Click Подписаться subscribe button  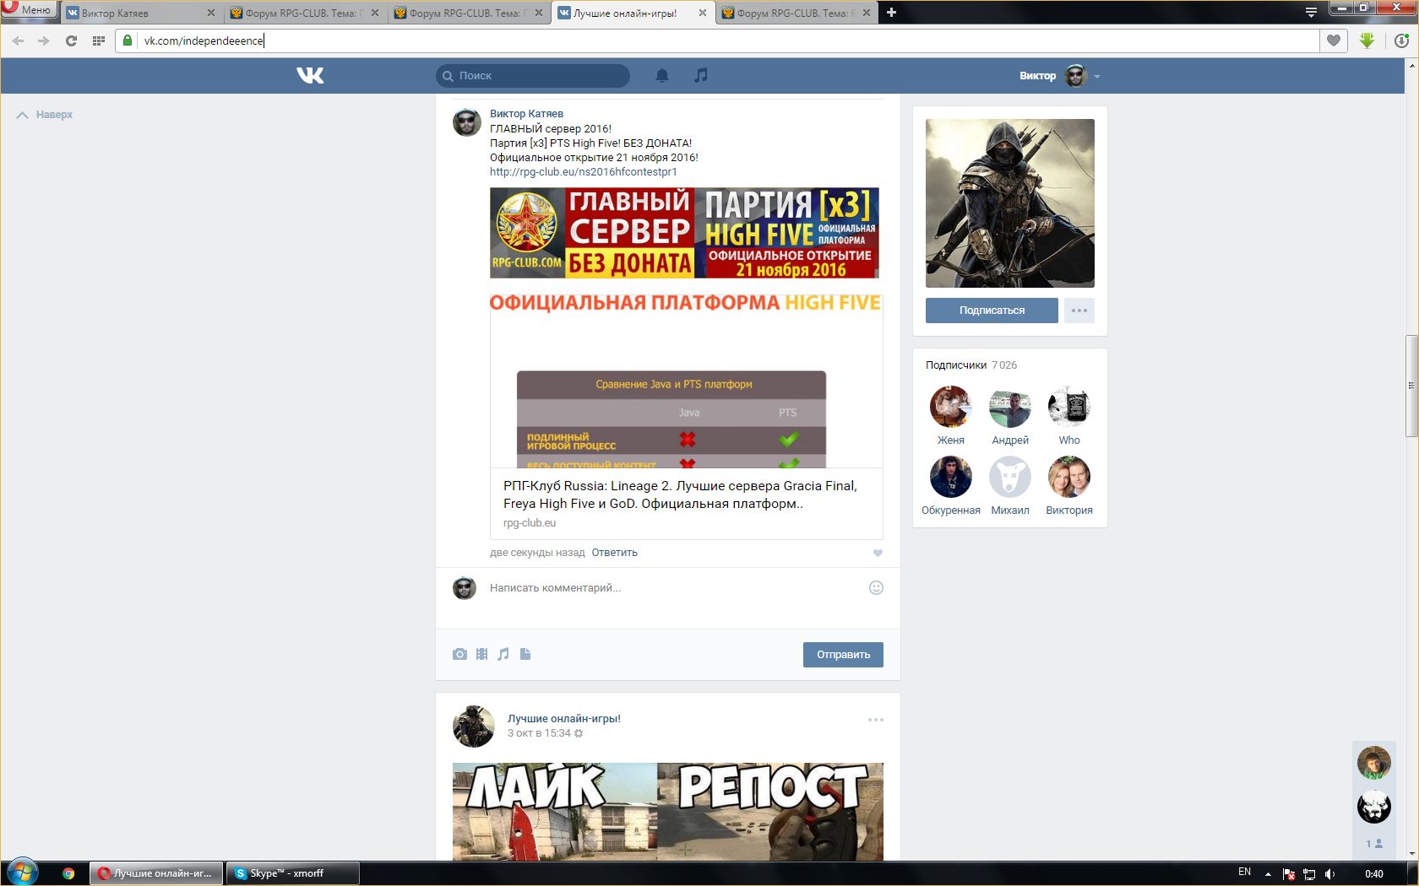pos(992,311)
